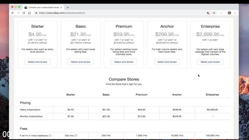Viewport: 249px width, 140px height.
Task: Click the minimize dash icon in browser toolbar
Action: tap(221, 13)
